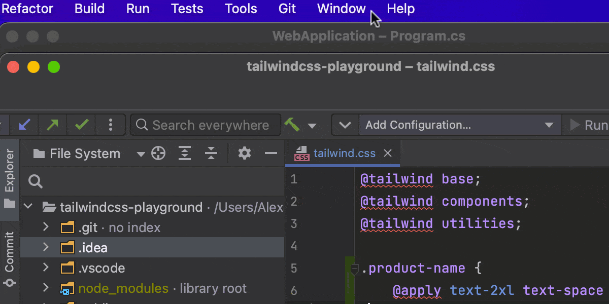This screenshot has height=304, width=609.
Task: Click the CSS icon on the tailwind.css tab
Action: coord(301,154)
